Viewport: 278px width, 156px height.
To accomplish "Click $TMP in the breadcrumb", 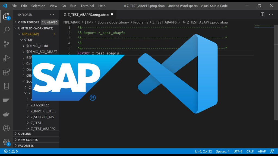I will tap(89, 22).
